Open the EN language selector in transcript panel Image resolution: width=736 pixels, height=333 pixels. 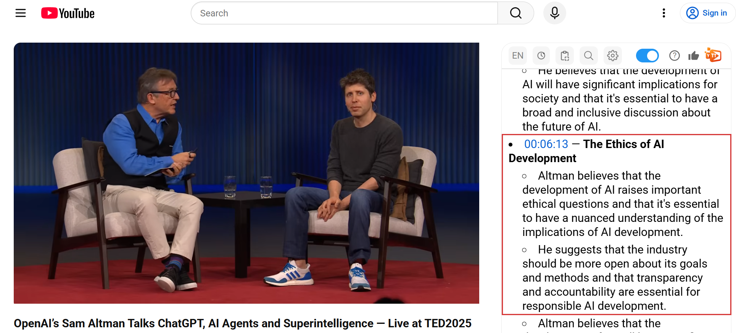[x=518, y=56]
